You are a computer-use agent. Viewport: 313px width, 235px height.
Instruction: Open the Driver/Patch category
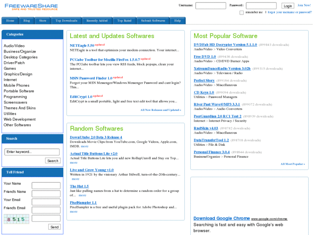[x=14, y=63]
